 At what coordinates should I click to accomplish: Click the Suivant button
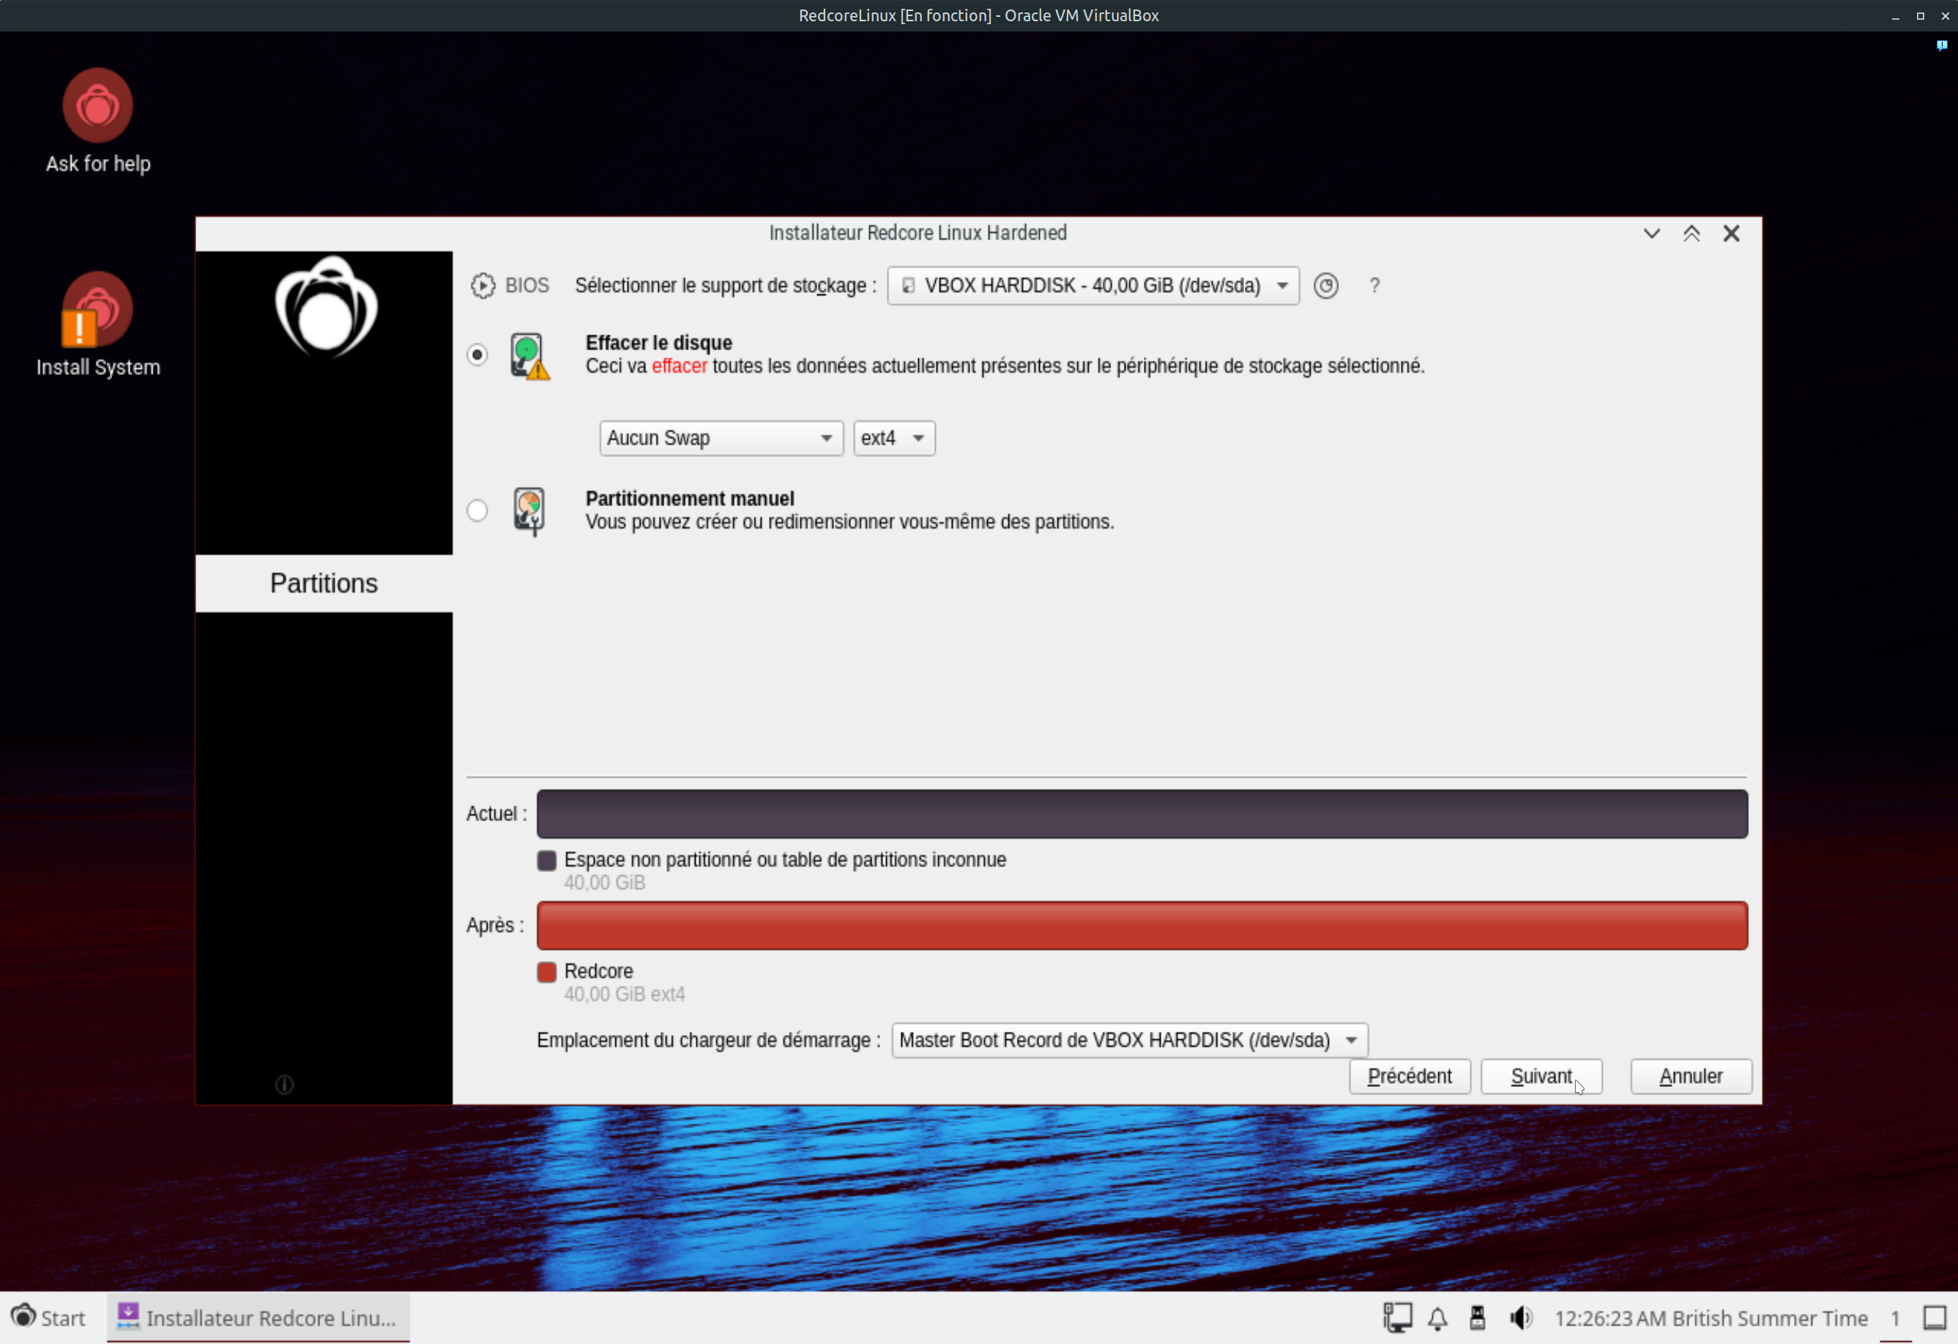(1540, 1076)
